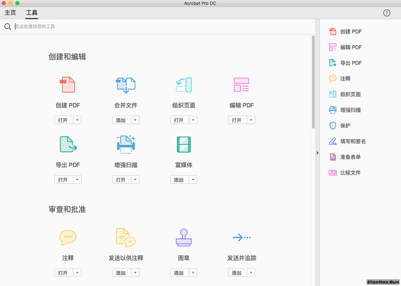Viewport: 401px width, 286px height.
Task: Expand dropdown arrow next to 发送以供注释 添加
Action: (135, 273)
